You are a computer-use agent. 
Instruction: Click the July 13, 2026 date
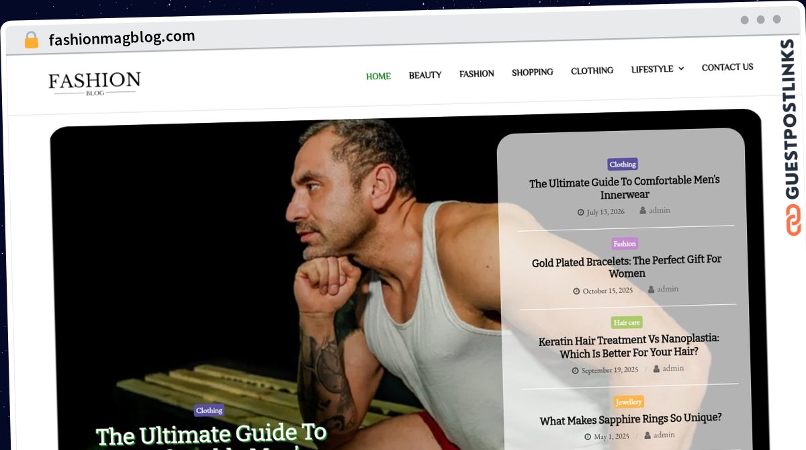(x=606, y=212)
